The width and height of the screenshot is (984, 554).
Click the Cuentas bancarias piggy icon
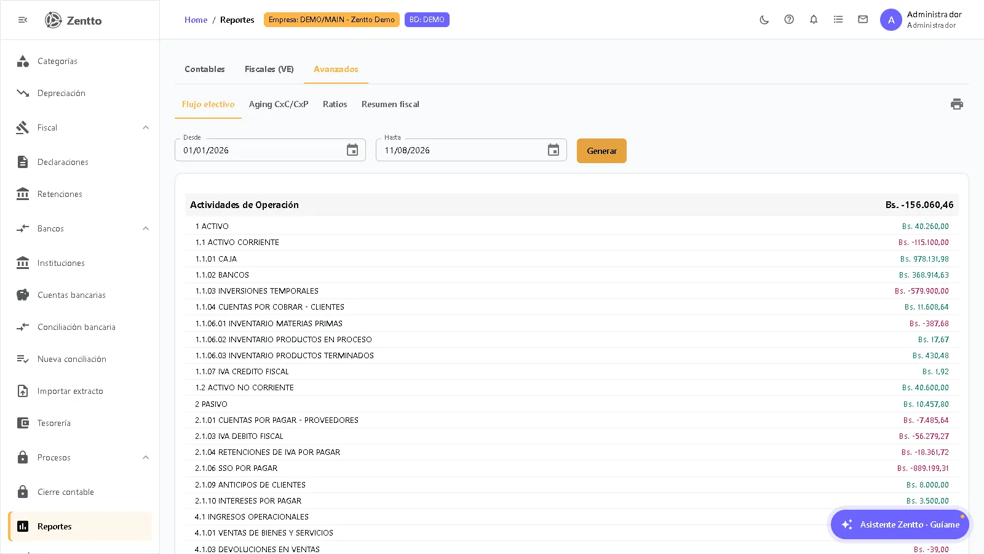(23, 295)
